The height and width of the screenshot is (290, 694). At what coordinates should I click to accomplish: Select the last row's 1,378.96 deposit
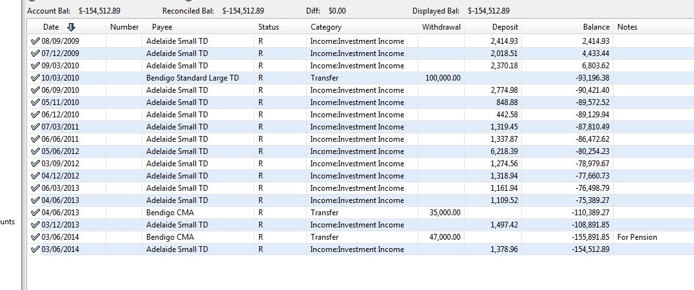click(x=504, y=249)
